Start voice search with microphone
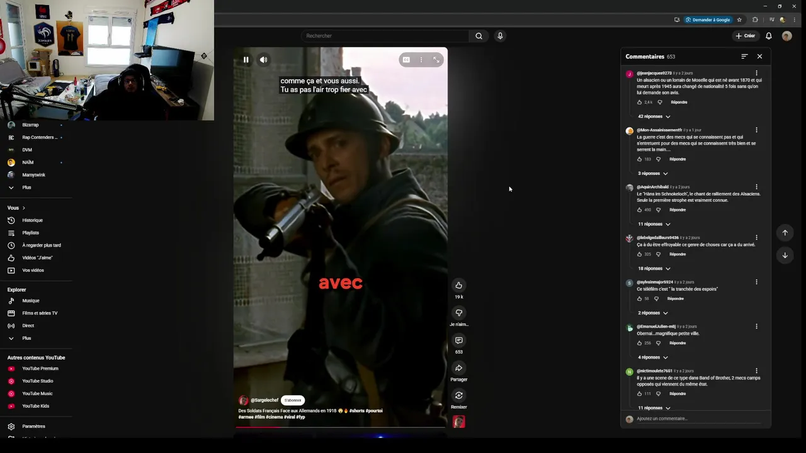 (500, 36)
